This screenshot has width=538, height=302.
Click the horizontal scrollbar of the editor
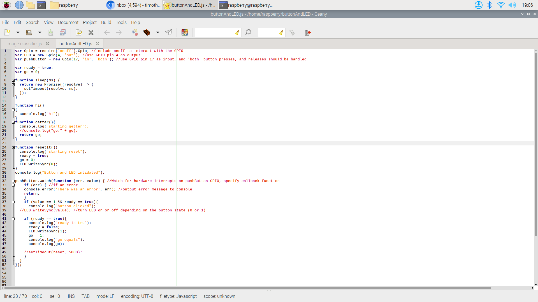point(247,288)
